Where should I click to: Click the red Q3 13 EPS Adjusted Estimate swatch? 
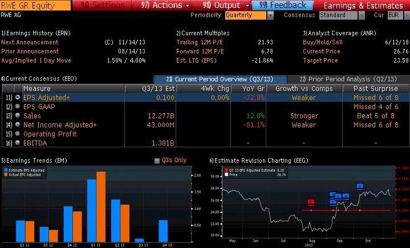(226, 170)
